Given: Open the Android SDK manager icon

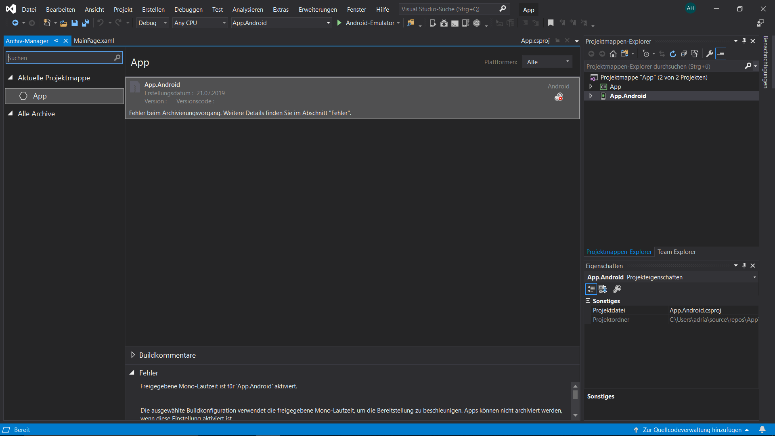Looking at the screenshot, I should pos(444,23).
